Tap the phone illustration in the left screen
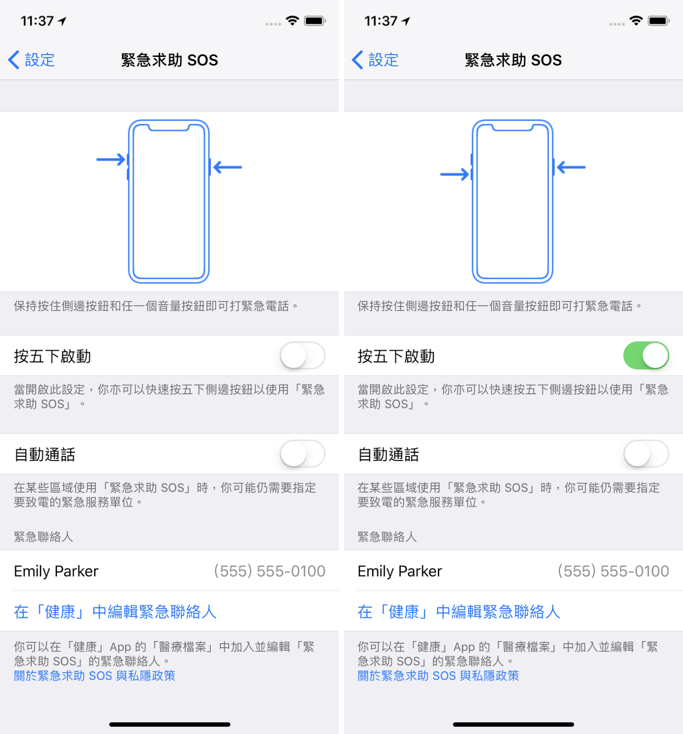The image size is (683, 734). point(169,201)
